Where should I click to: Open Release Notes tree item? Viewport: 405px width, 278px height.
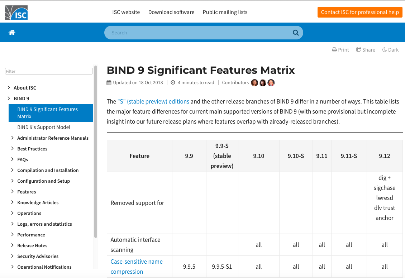[x=32, y=245]
